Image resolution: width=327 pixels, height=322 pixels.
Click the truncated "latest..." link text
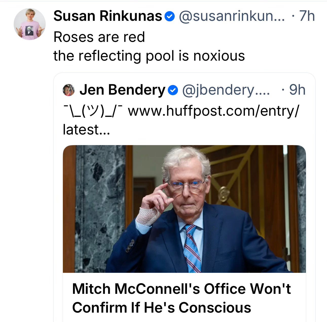(x=86, y=130)
